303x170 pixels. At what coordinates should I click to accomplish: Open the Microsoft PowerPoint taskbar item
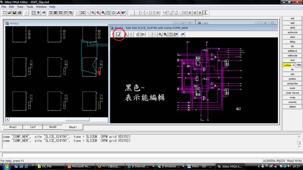coord(80,166)
